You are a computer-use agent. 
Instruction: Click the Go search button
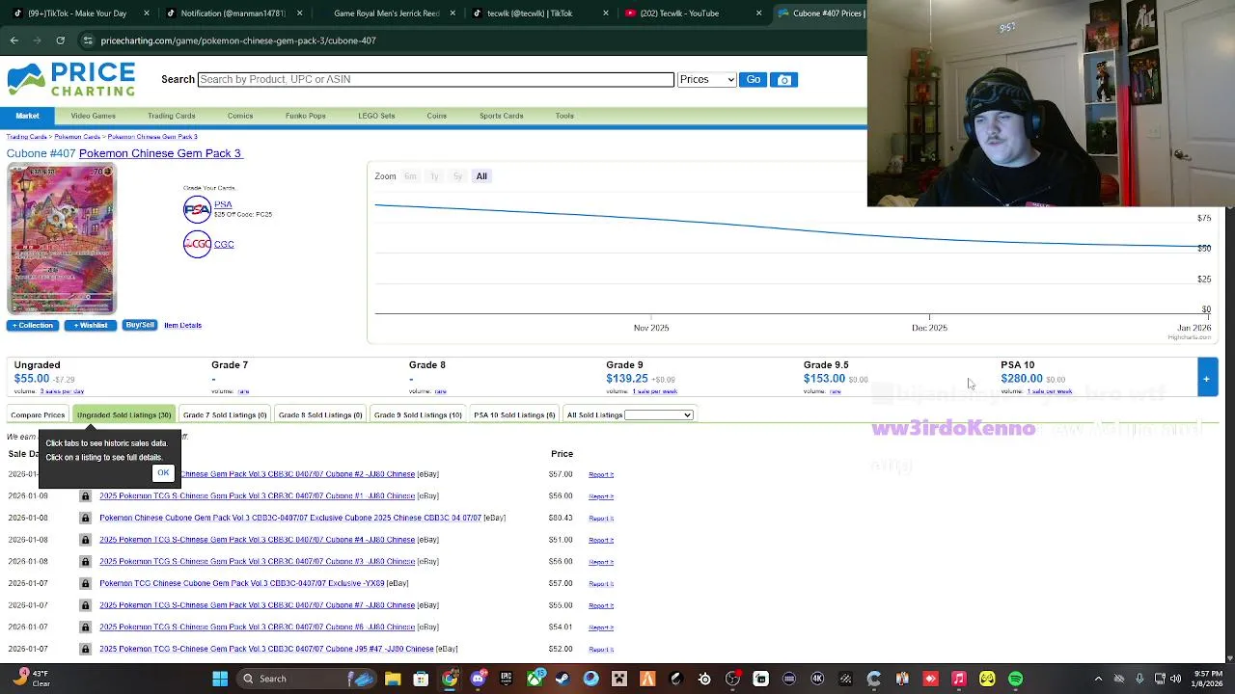pyautogui.click(x=754, y=80)
